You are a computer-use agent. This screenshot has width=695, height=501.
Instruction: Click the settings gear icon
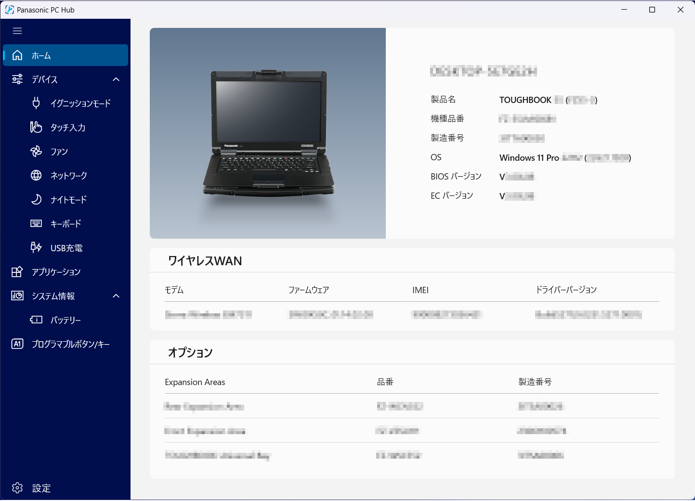(x=17, y=488)
